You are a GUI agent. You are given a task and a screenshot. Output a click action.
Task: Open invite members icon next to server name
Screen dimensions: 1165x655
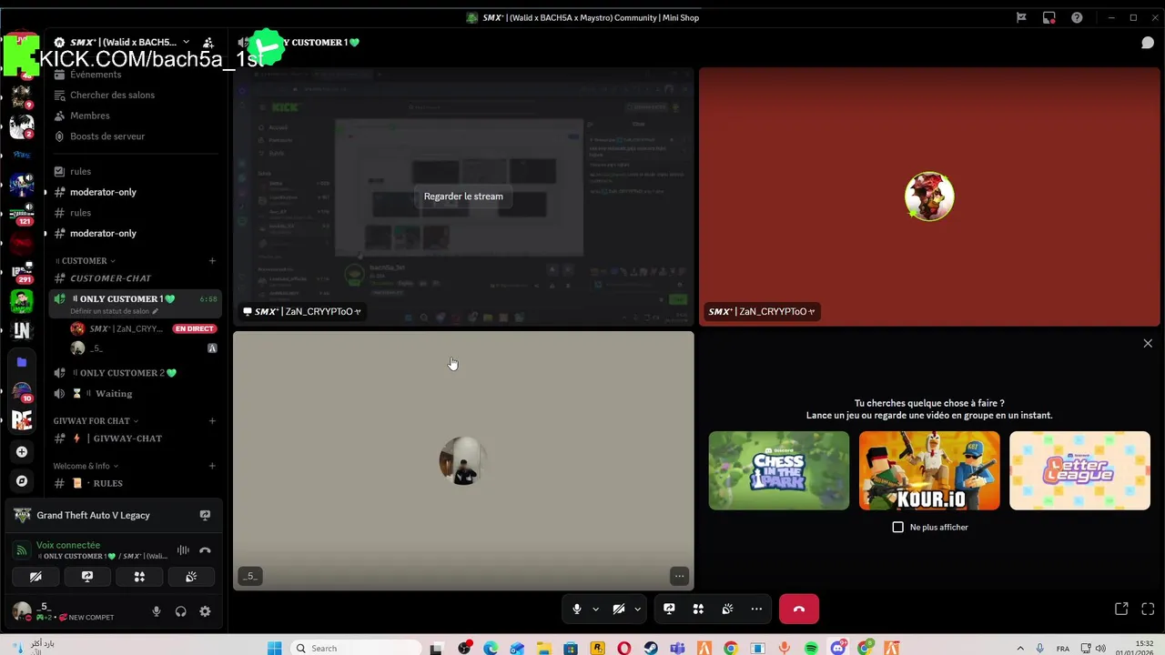[208, 43]
